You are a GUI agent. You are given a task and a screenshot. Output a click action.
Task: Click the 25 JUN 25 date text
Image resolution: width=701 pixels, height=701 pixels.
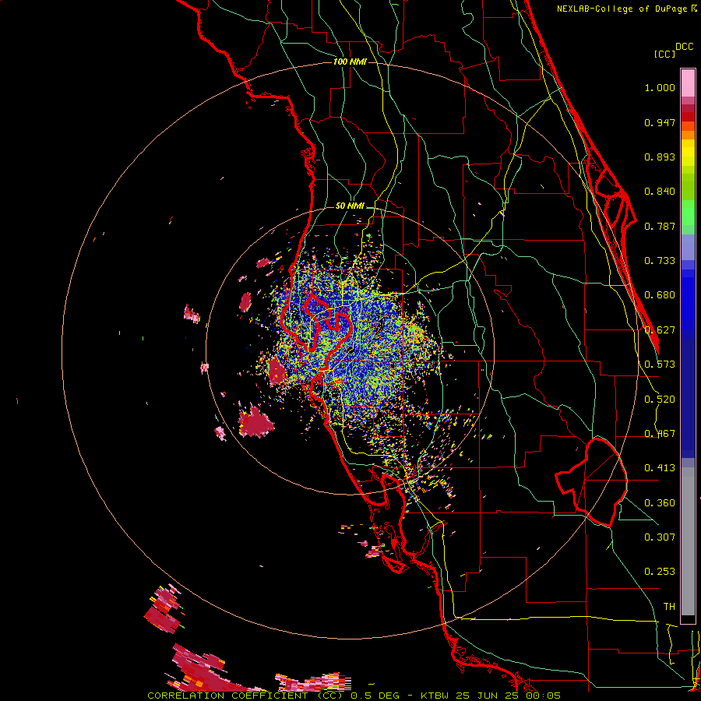coord(486,696)
